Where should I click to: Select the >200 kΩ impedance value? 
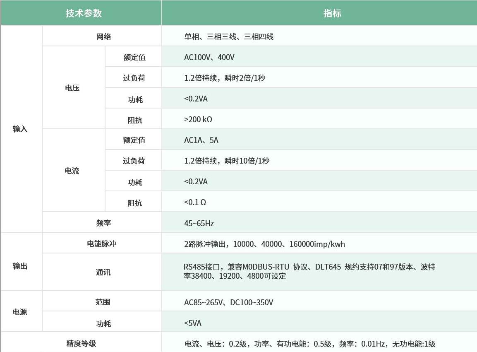(199, 119)
